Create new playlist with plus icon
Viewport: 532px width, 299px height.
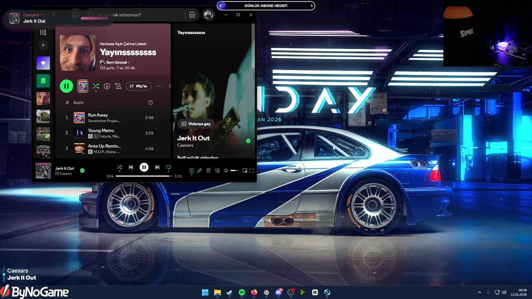43,45
